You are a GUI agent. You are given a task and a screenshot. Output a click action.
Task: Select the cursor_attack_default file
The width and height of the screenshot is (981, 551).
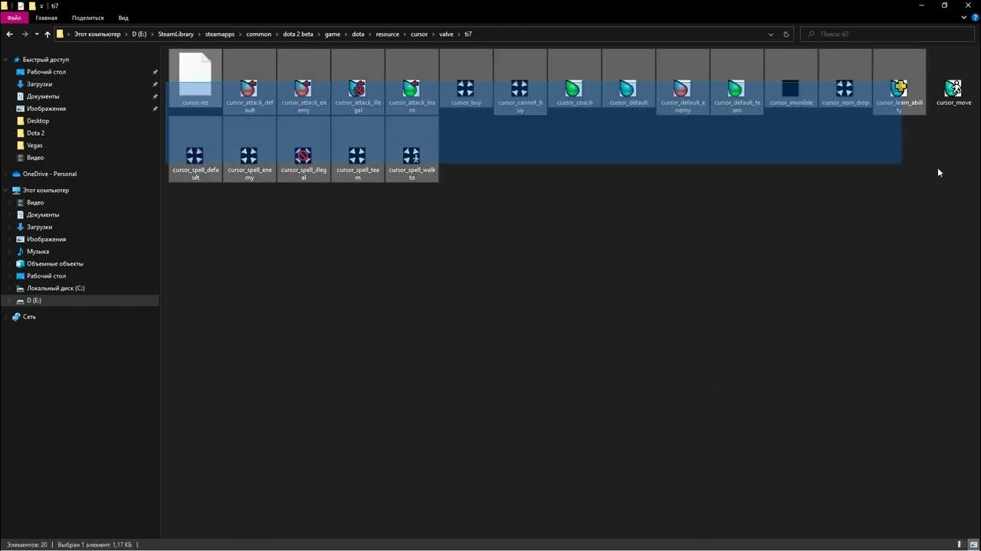(249, 82)
